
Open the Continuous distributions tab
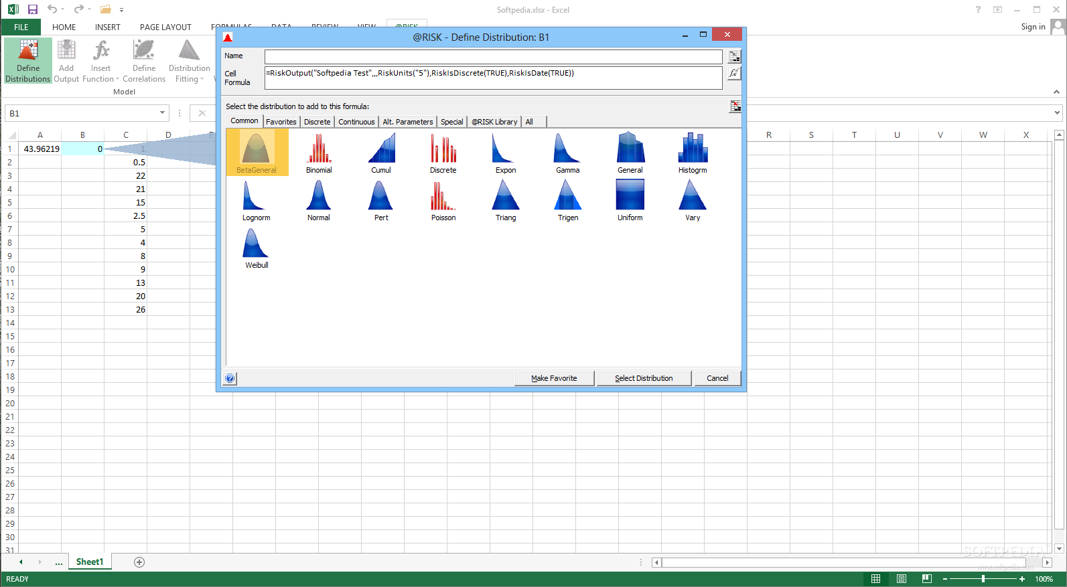click(x=356, y=122)
